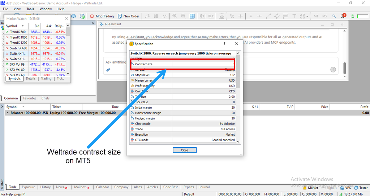Toggle chart shift icon
This screenshot has height=196, width=370.
pos(211,16)
